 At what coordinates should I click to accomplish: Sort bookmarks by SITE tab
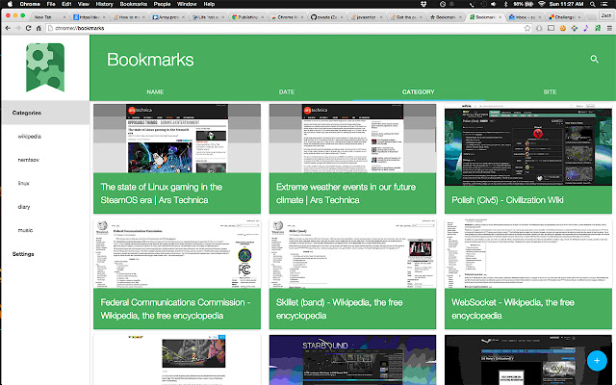550,92
